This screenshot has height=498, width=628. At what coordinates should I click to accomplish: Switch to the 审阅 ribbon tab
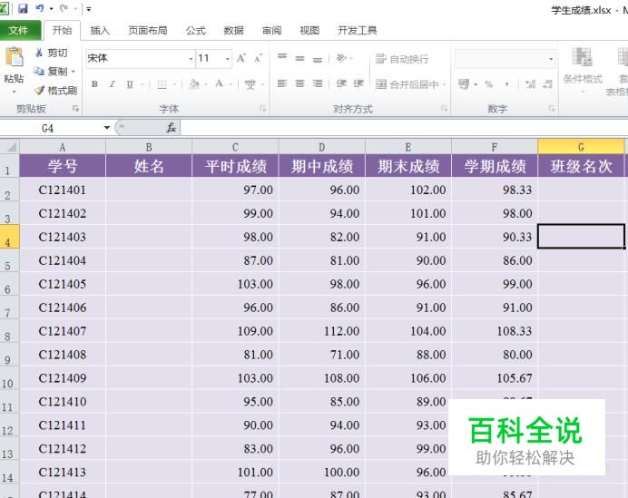[x=271, y=31]
